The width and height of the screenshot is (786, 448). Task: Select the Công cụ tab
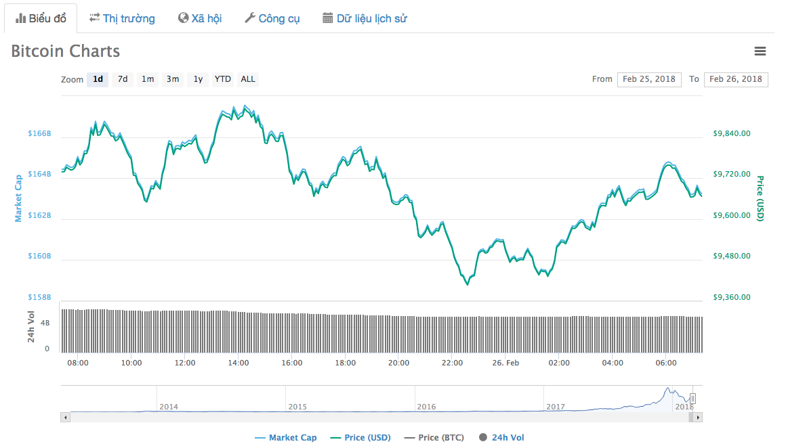(x=272, y=18)
